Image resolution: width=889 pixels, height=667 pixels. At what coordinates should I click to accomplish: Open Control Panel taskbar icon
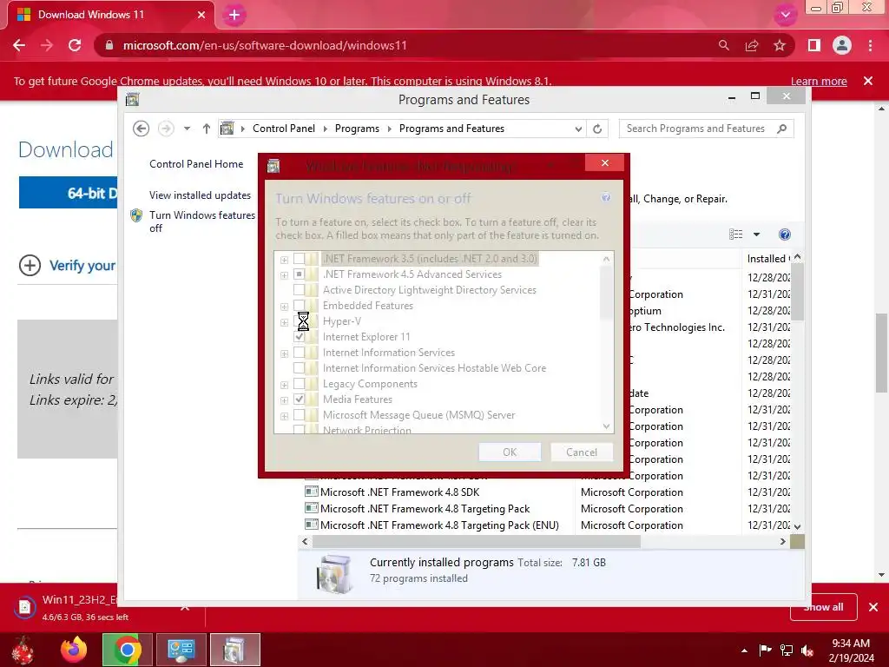[181, 650]
